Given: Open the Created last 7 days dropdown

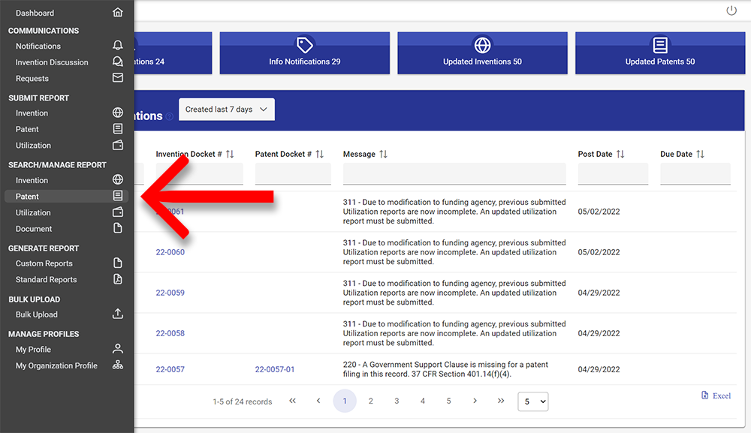Looking at the screenshot, I should pyautogui.click(x=226, y=110).
